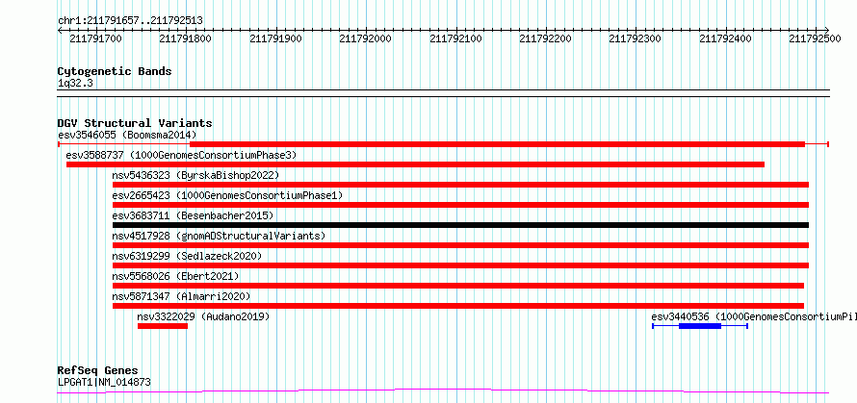Select the nsv5568026 Ebert2021 red bar
This screenshot has width=857, height=403.
458,286
